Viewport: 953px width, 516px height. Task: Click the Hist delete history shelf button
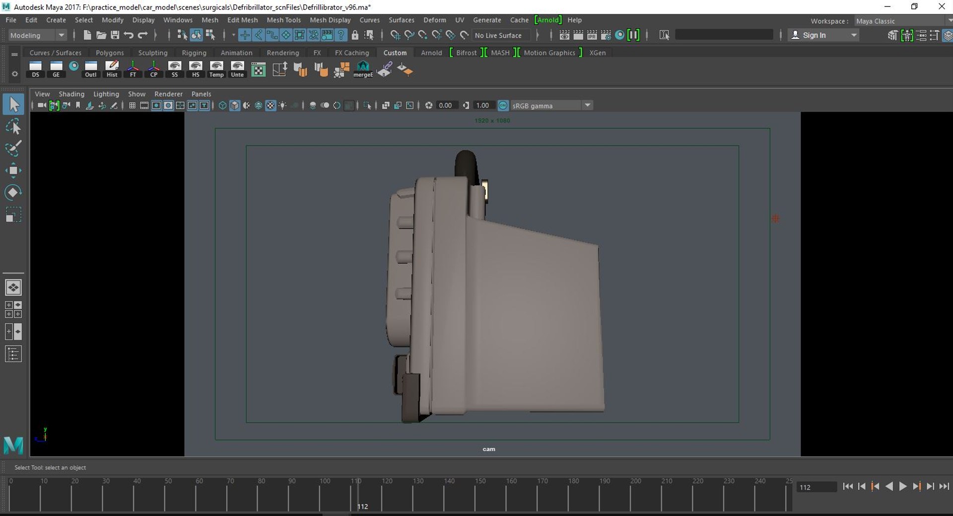[112, 69]
